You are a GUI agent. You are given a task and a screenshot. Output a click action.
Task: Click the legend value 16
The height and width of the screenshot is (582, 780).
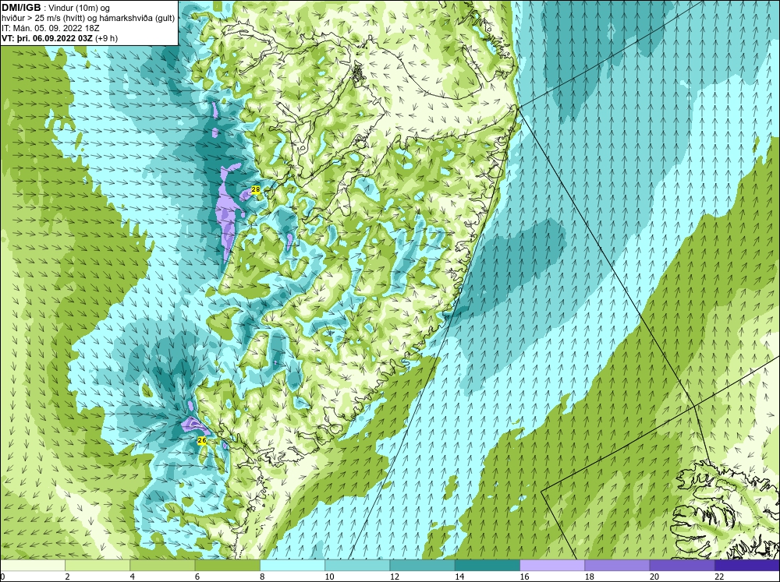coord(524,577)
